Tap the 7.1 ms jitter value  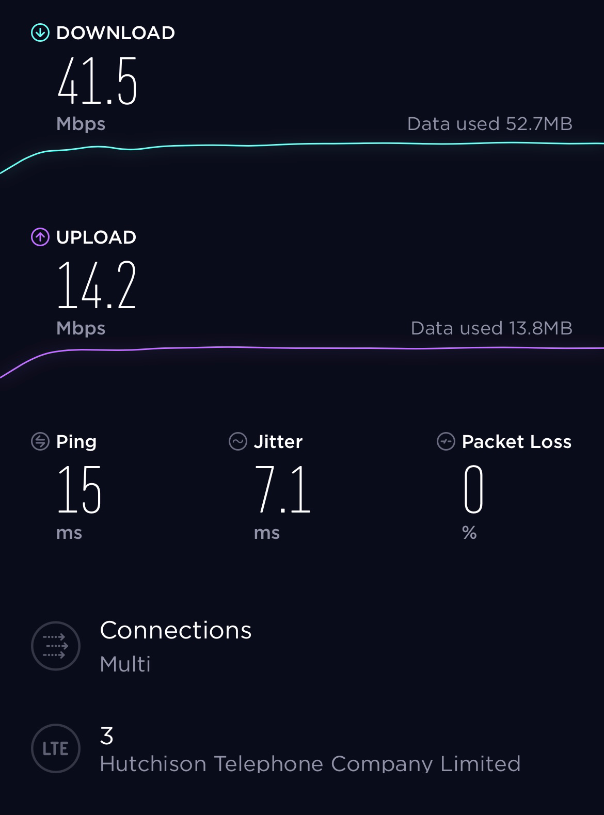click(x=282, y=489)
